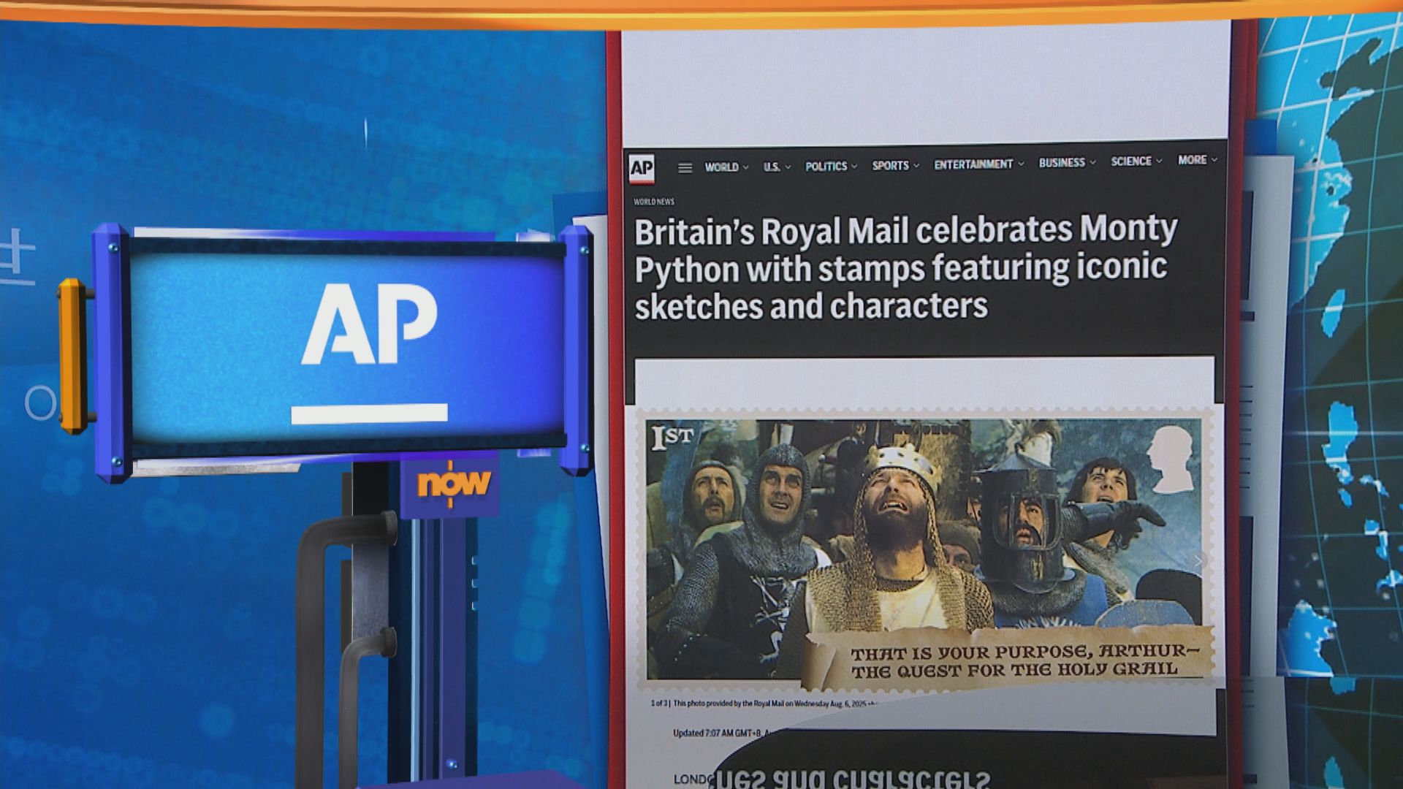Click the AP logo in the site header
Screen dimensions: 1403x789
[x=642, y=169]
